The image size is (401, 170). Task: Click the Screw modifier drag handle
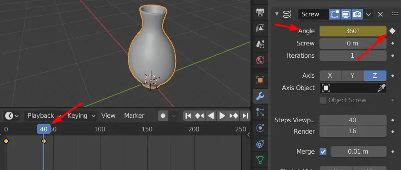(395, 14)
